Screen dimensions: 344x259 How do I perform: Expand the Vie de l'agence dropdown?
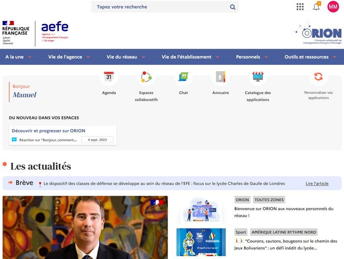click(x=69, y=57)
